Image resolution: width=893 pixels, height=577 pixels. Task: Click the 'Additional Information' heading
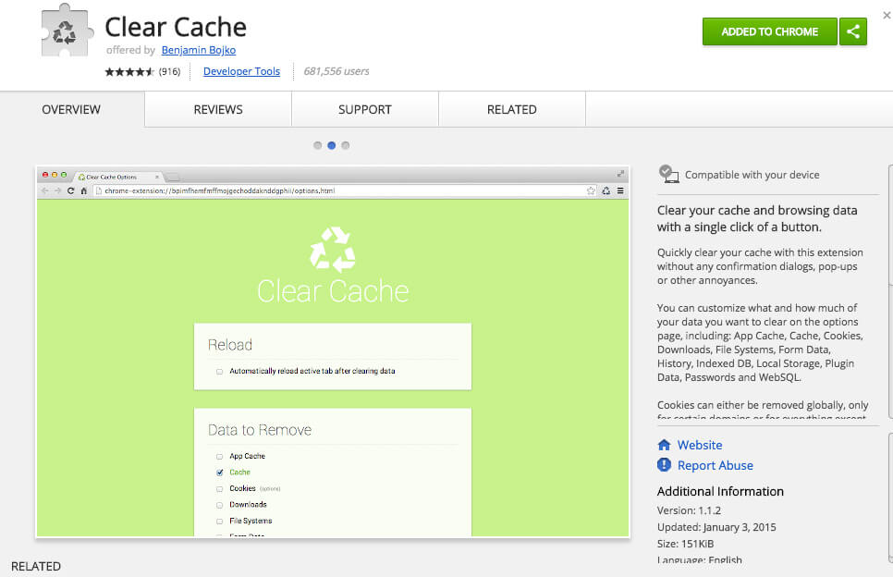(720, 491)
